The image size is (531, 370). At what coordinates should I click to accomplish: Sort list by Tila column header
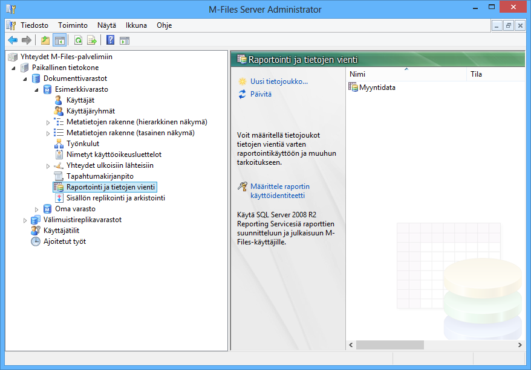495,74
